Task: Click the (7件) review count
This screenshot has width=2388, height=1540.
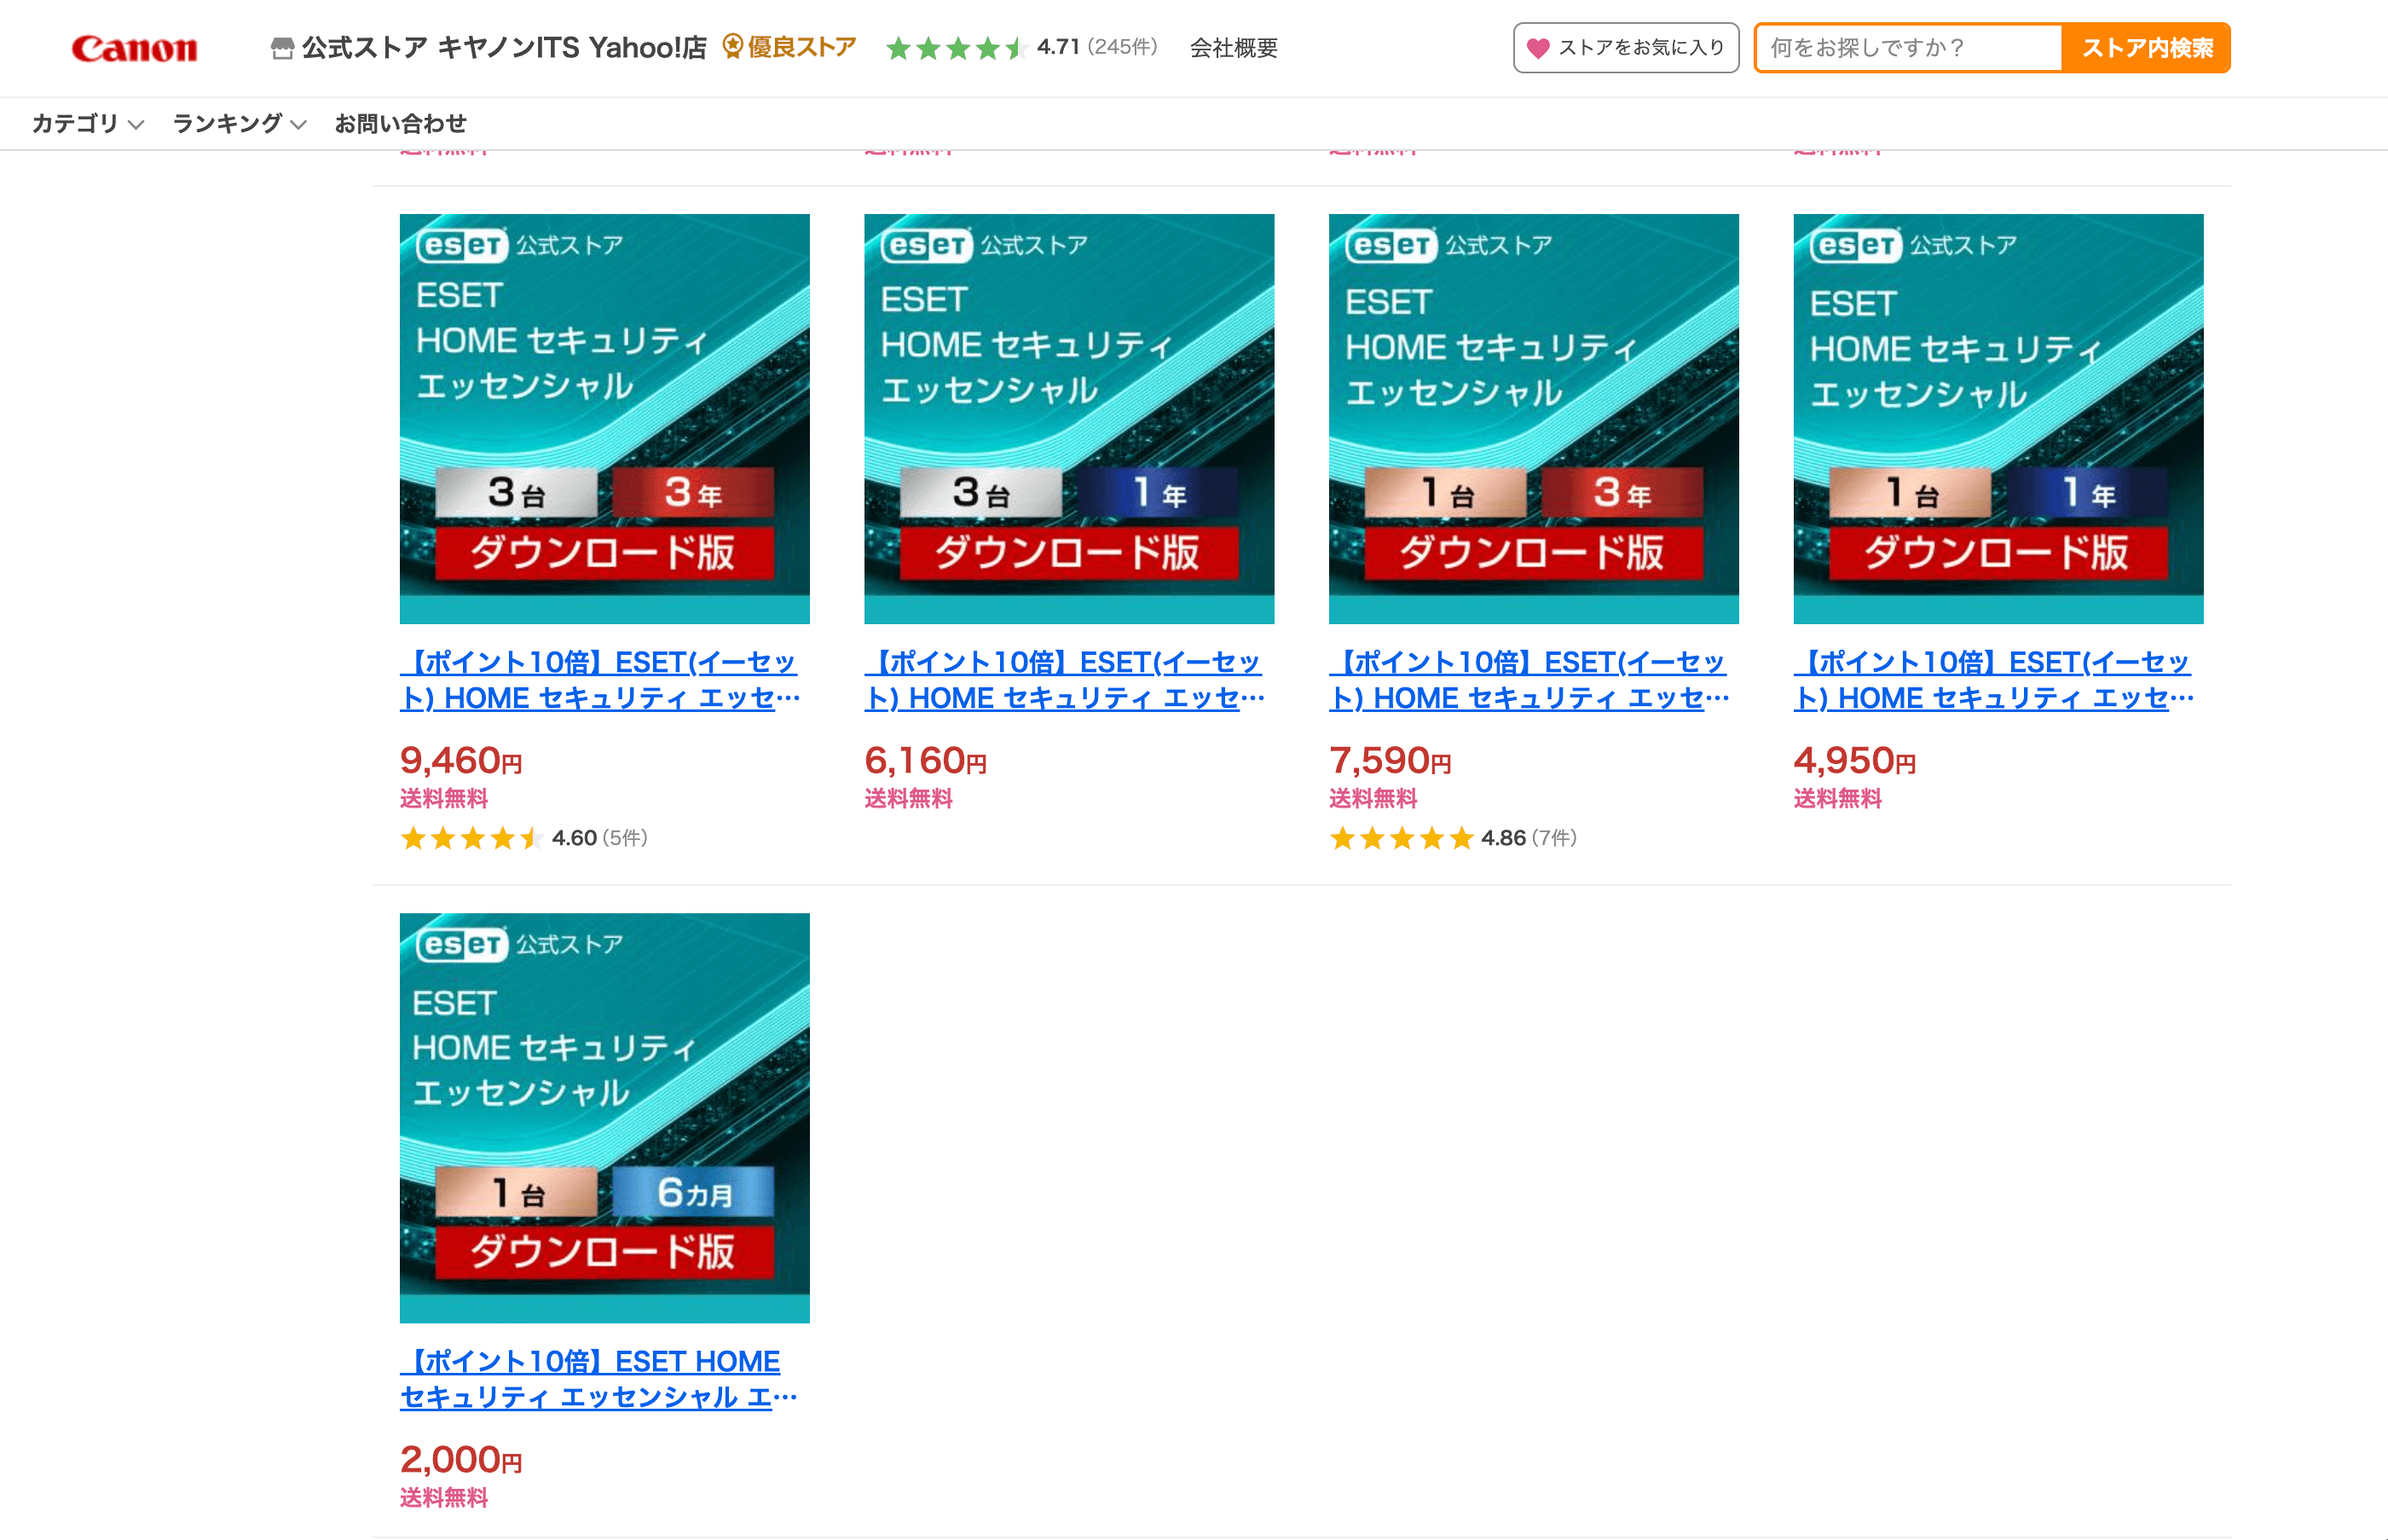Action: point(1554,838)
